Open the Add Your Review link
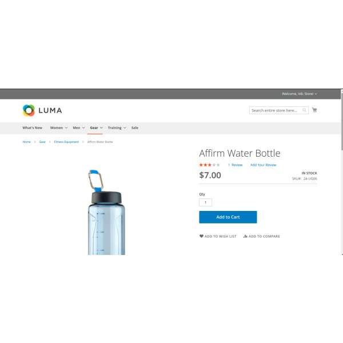The height and width of the screenshot is (343, 343). pyautogui.click(x=263, y=165)
